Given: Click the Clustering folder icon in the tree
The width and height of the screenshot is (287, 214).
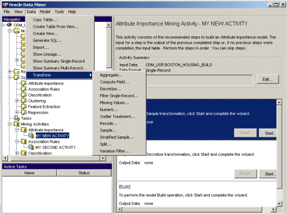Looking at the screenshot, I should point(24,101).
